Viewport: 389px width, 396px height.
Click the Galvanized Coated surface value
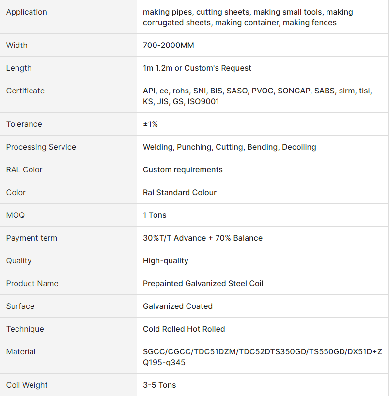[178, 306]
